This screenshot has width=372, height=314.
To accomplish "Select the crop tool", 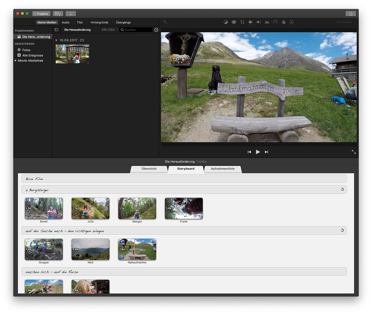I will click(x=242, y=22).
